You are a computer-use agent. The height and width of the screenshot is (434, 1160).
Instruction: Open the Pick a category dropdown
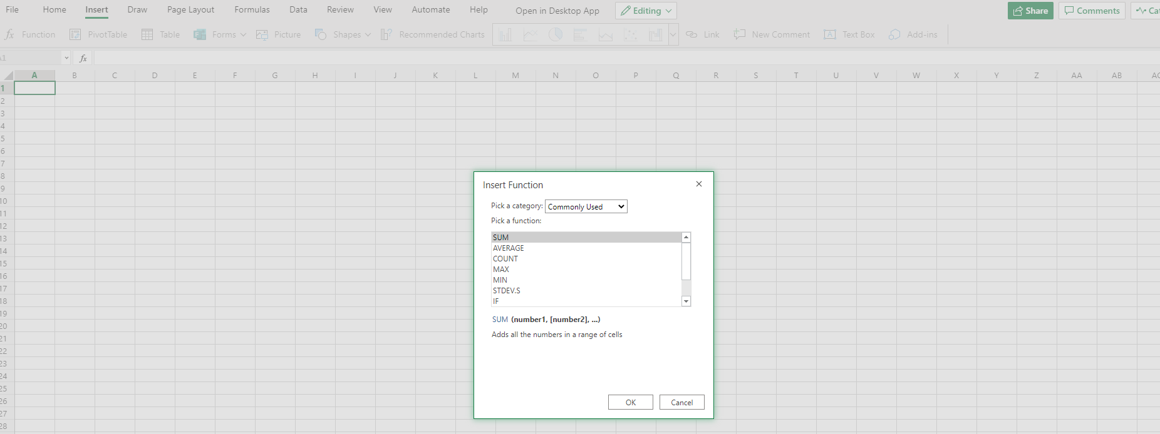586,206
